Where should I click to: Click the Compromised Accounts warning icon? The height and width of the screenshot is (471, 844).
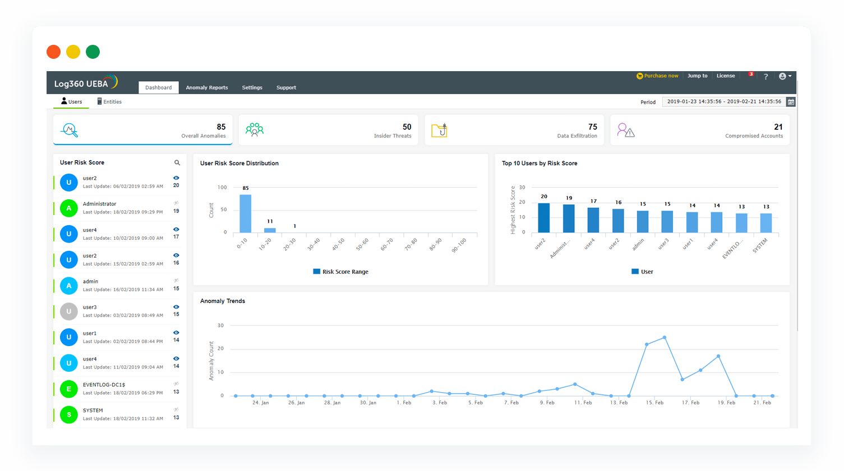tap(625, 129)
